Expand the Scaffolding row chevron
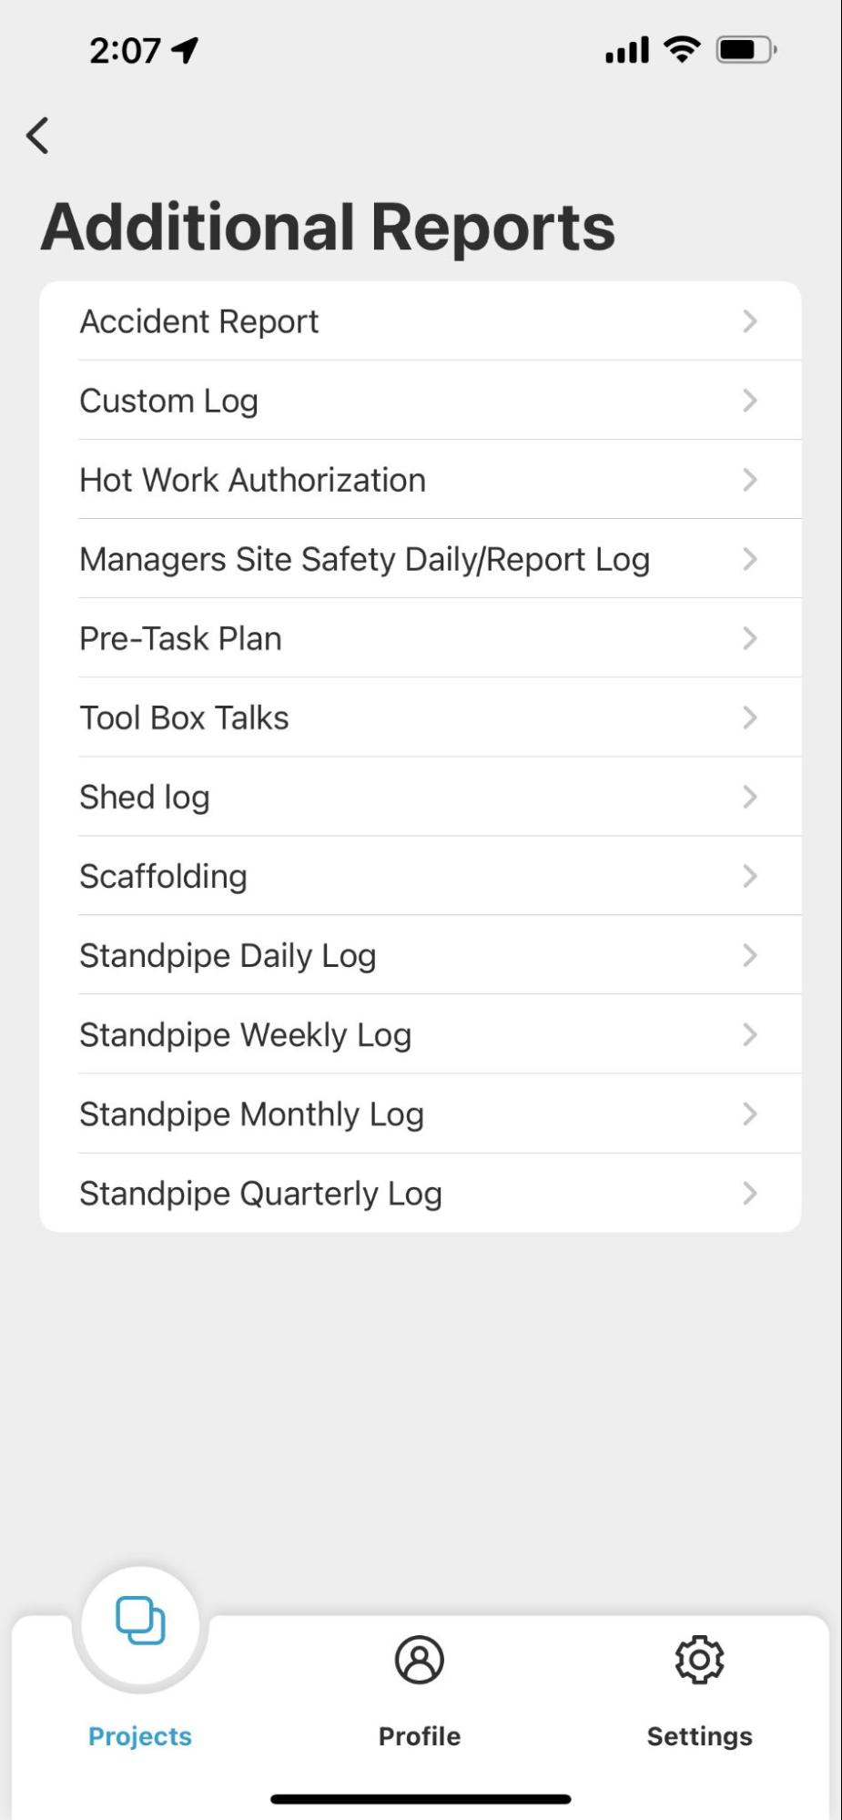 pyautogui.click(x=749, y=876)
